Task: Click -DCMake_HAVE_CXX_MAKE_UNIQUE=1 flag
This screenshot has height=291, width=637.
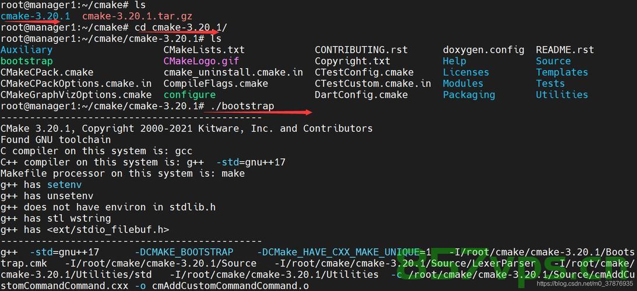Action: (344, 252)
